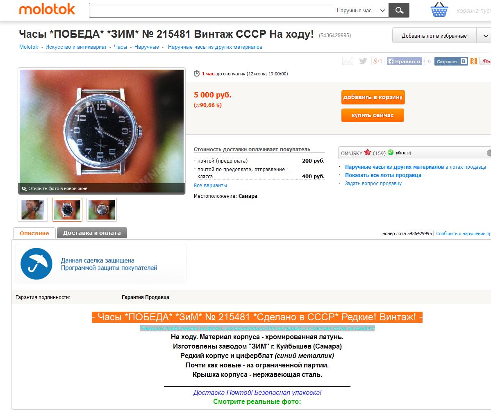Click the magnifier search button
The width and height of the screenshot is (491, 410).
(x=399, y=10)
